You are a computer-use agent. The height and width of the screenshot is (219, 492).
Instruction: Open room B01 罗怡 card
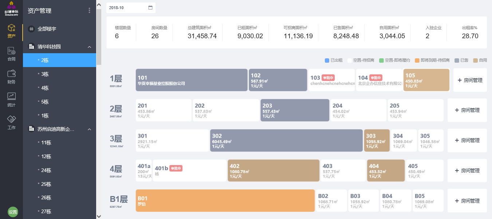pos(225,201)
